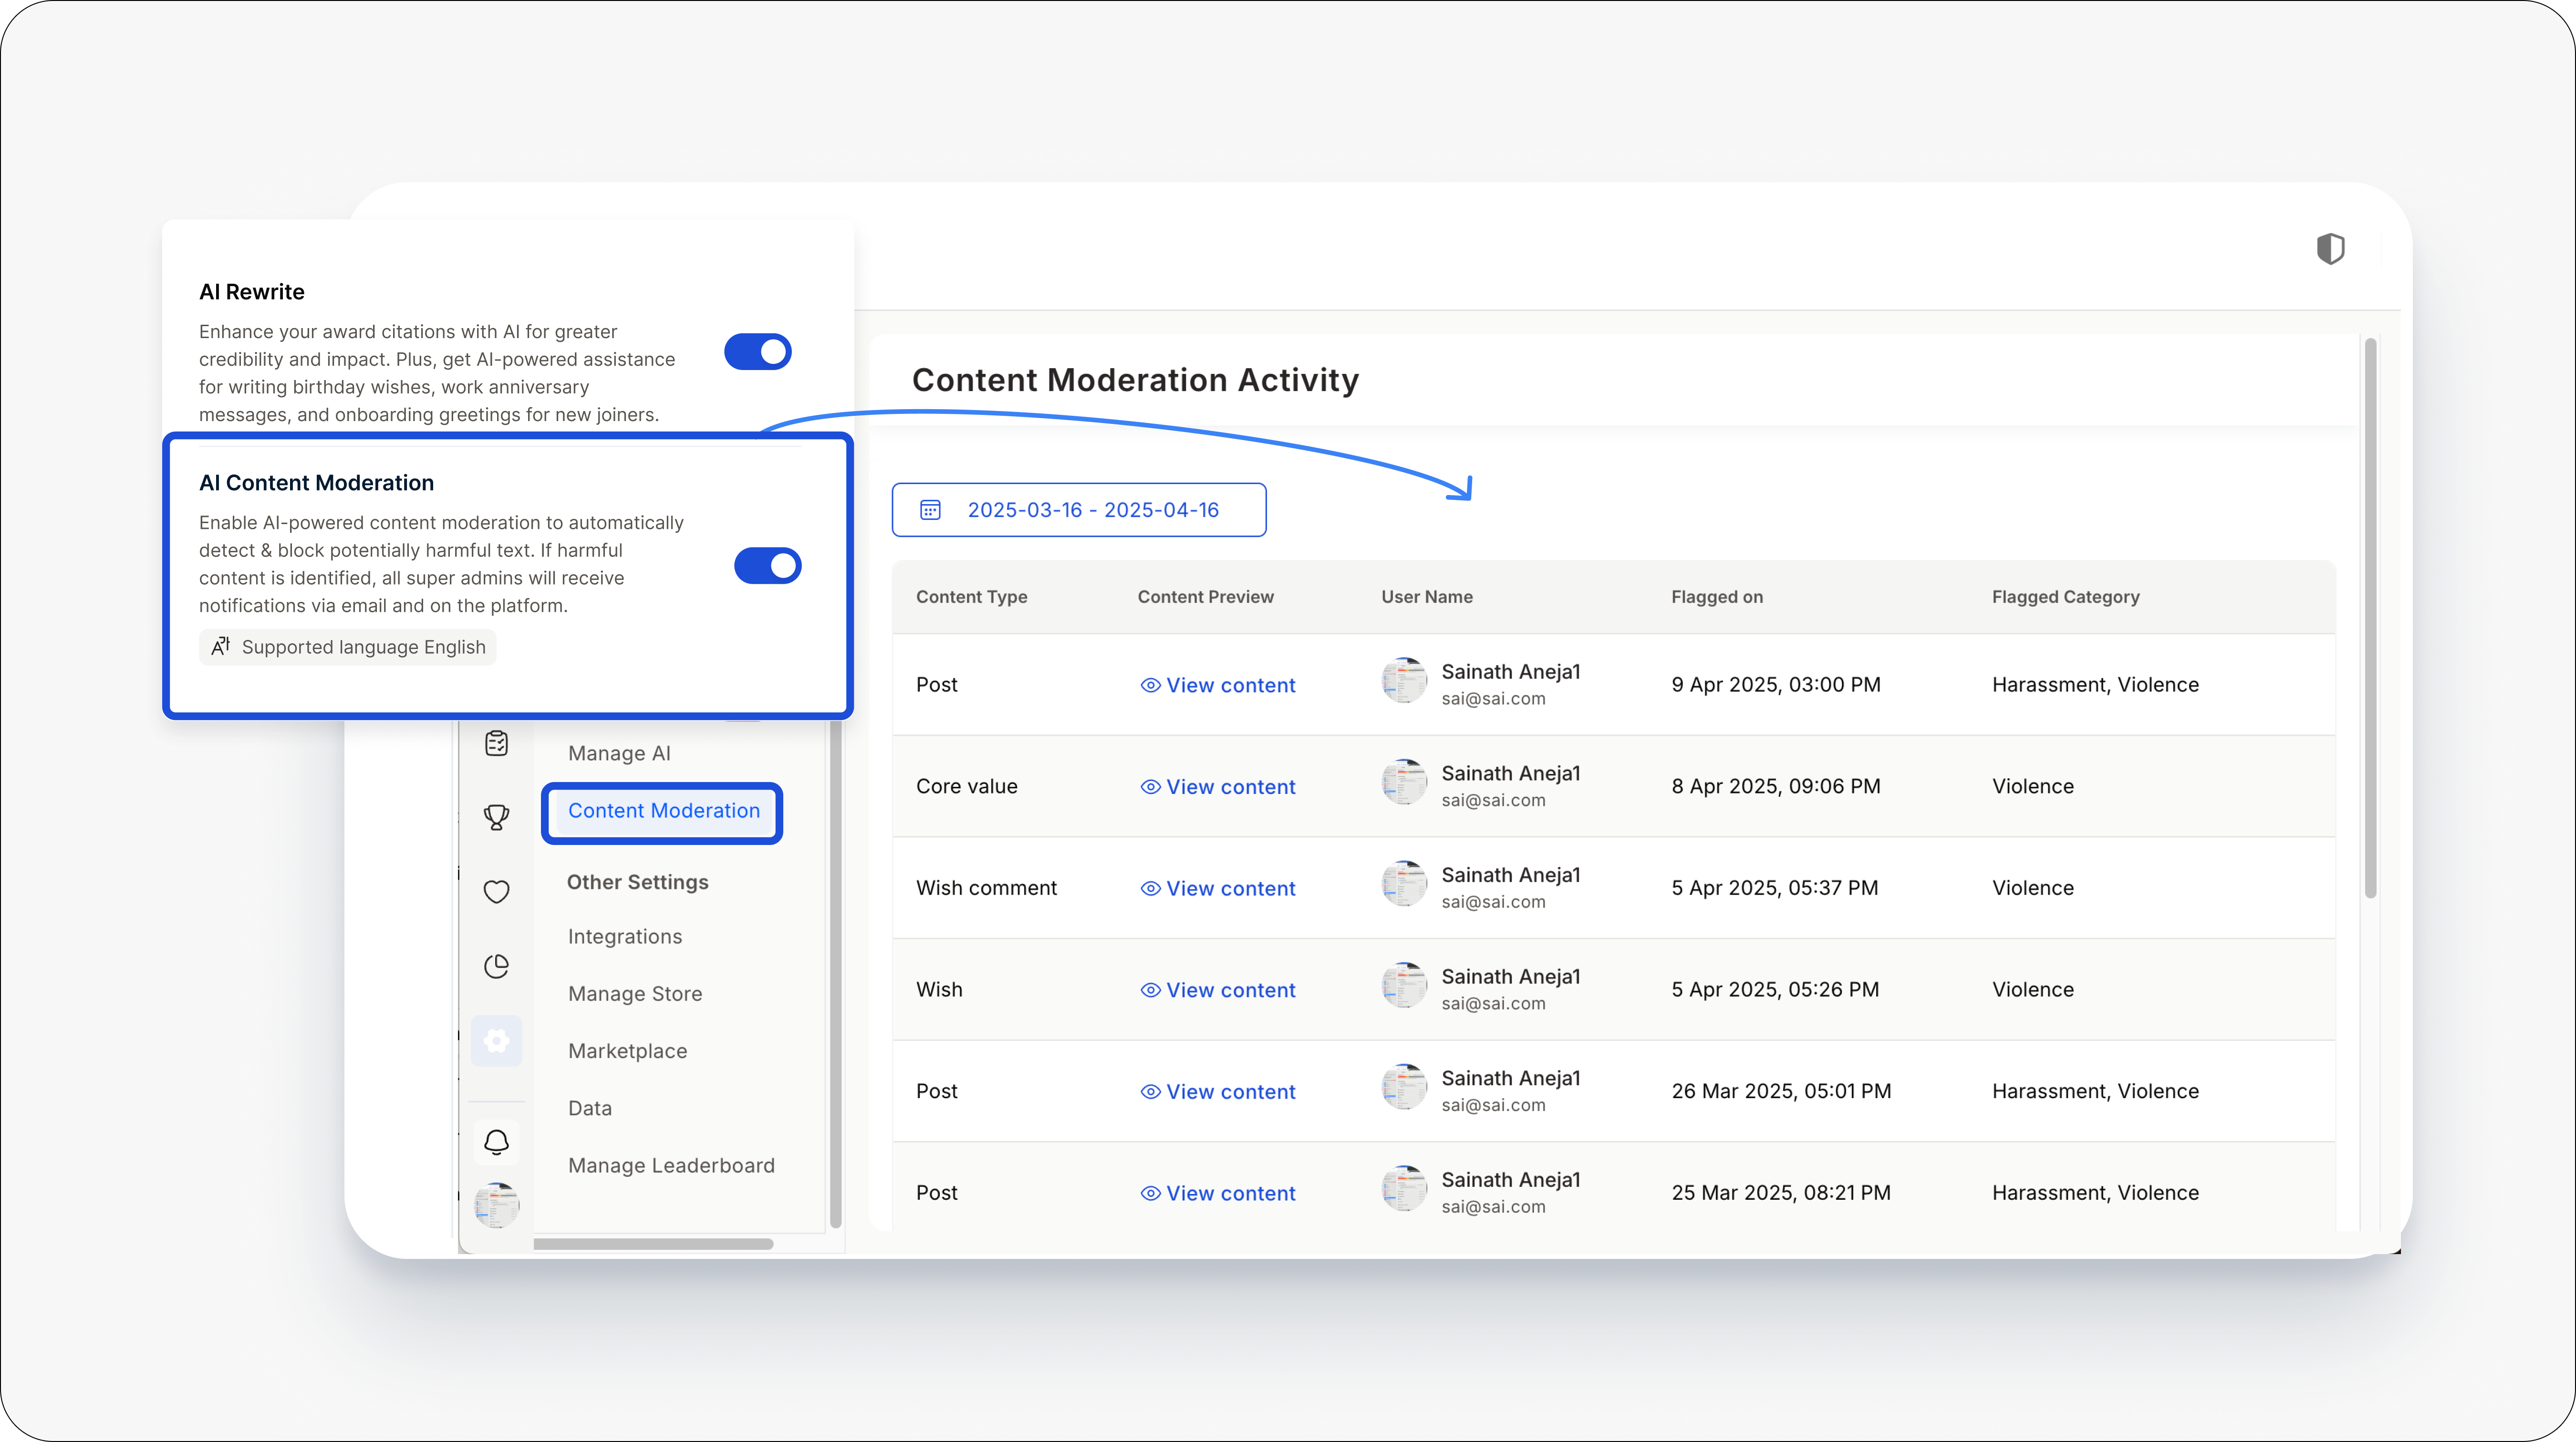Screen dimensions: 2576x1442
Task: Toggle the AI Rewrite switch
Action: [758, 352]
